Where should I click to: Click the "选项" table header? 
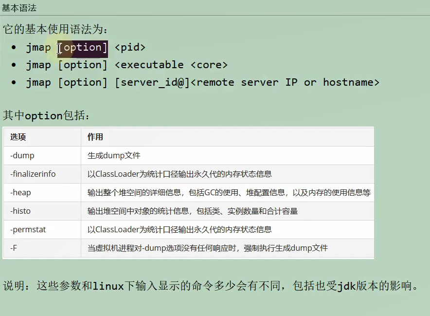point(17,137)
